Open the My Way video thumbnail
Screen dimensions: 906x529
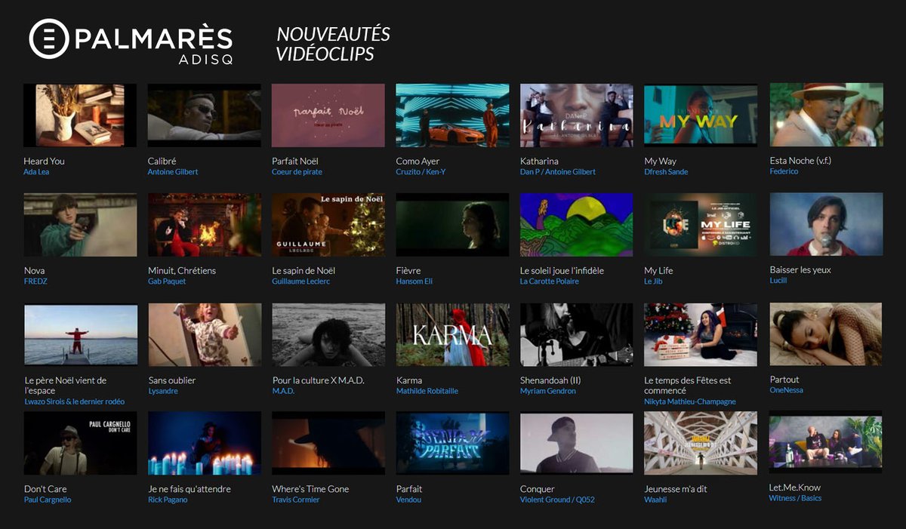701,115
